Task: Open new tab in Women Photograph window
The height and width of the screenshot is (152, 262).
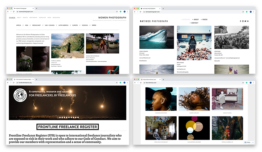Action: 37,8
